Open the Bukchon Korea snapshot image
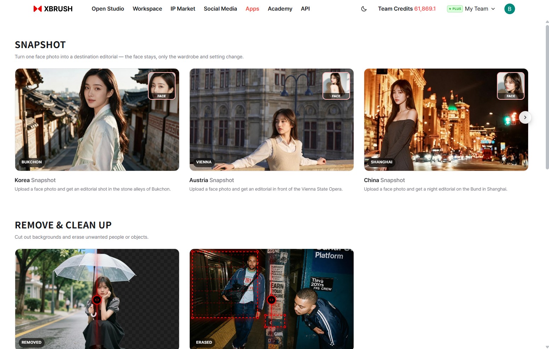The height and width of the screenshot is (349, 549). (x=97, y=120)
